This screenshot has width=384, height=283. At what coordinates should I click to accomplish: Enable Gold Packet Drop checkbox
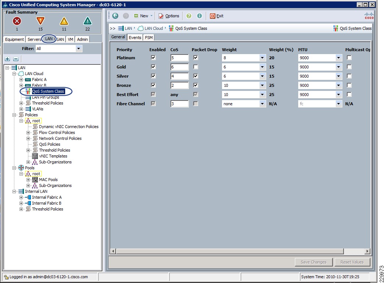point(195,67)
